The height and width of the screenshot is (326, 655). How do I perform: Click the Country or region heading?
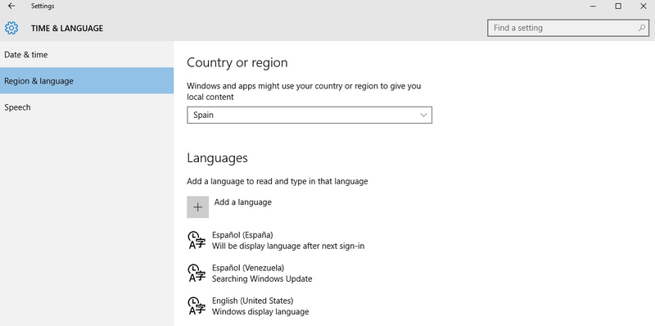[237, 63]
